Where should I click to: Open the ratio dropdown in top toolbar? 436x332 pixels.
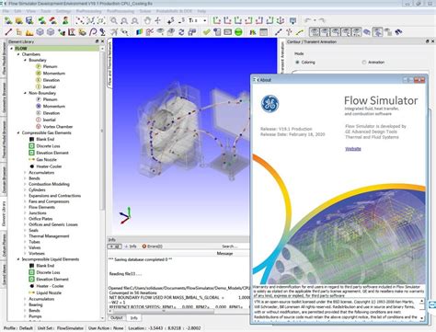[x=204, y=20]
